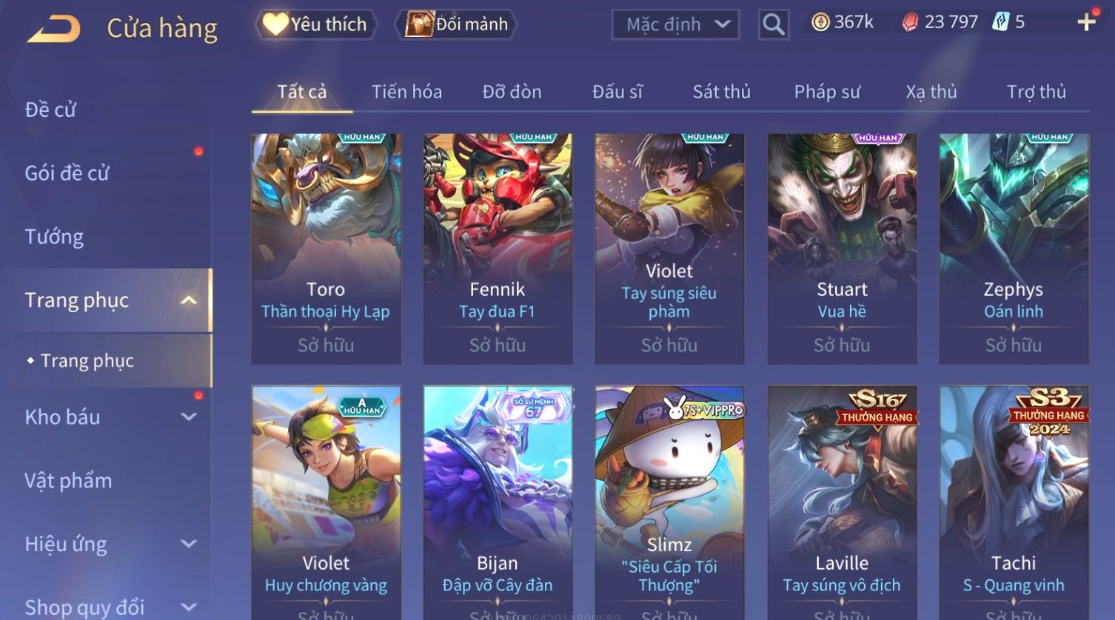The height and width of the screenshot is (620, 1115).
Task: Tap the back arrow icon
Action: pyautogui.click(x=53, y=29)
